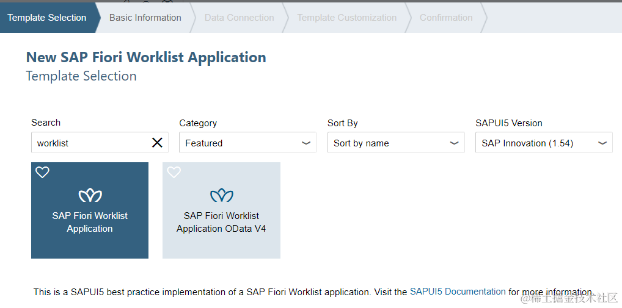The height and width of the screenshot is (308, 622).
Task: Expand the Category dropdown arrow
Action: pyautogui.click(x=306, y=143)
